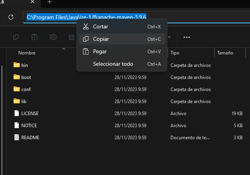Choose Cortar from the context menu
Viewport: 250px width, 175px height.
point(122,26)
